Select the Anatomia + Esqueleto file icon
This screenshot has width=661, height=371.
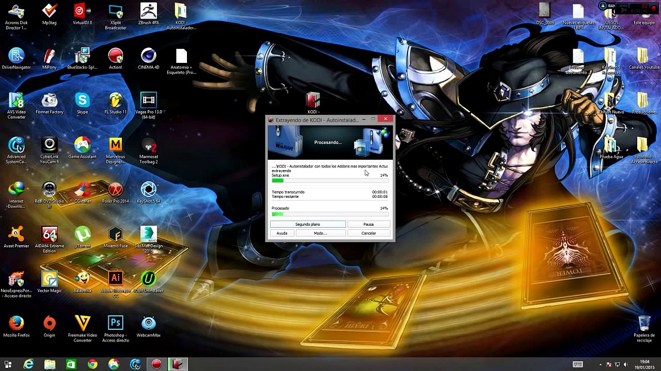181,62
